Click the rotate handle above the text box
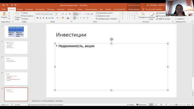Viewport: 194px width, 109px height. pos(112,39)
